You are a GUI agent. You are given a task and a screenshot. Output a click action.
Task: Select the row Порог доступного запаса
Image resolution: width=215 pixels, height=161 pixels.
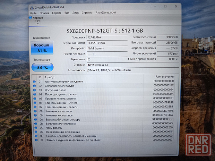[103, 94]
